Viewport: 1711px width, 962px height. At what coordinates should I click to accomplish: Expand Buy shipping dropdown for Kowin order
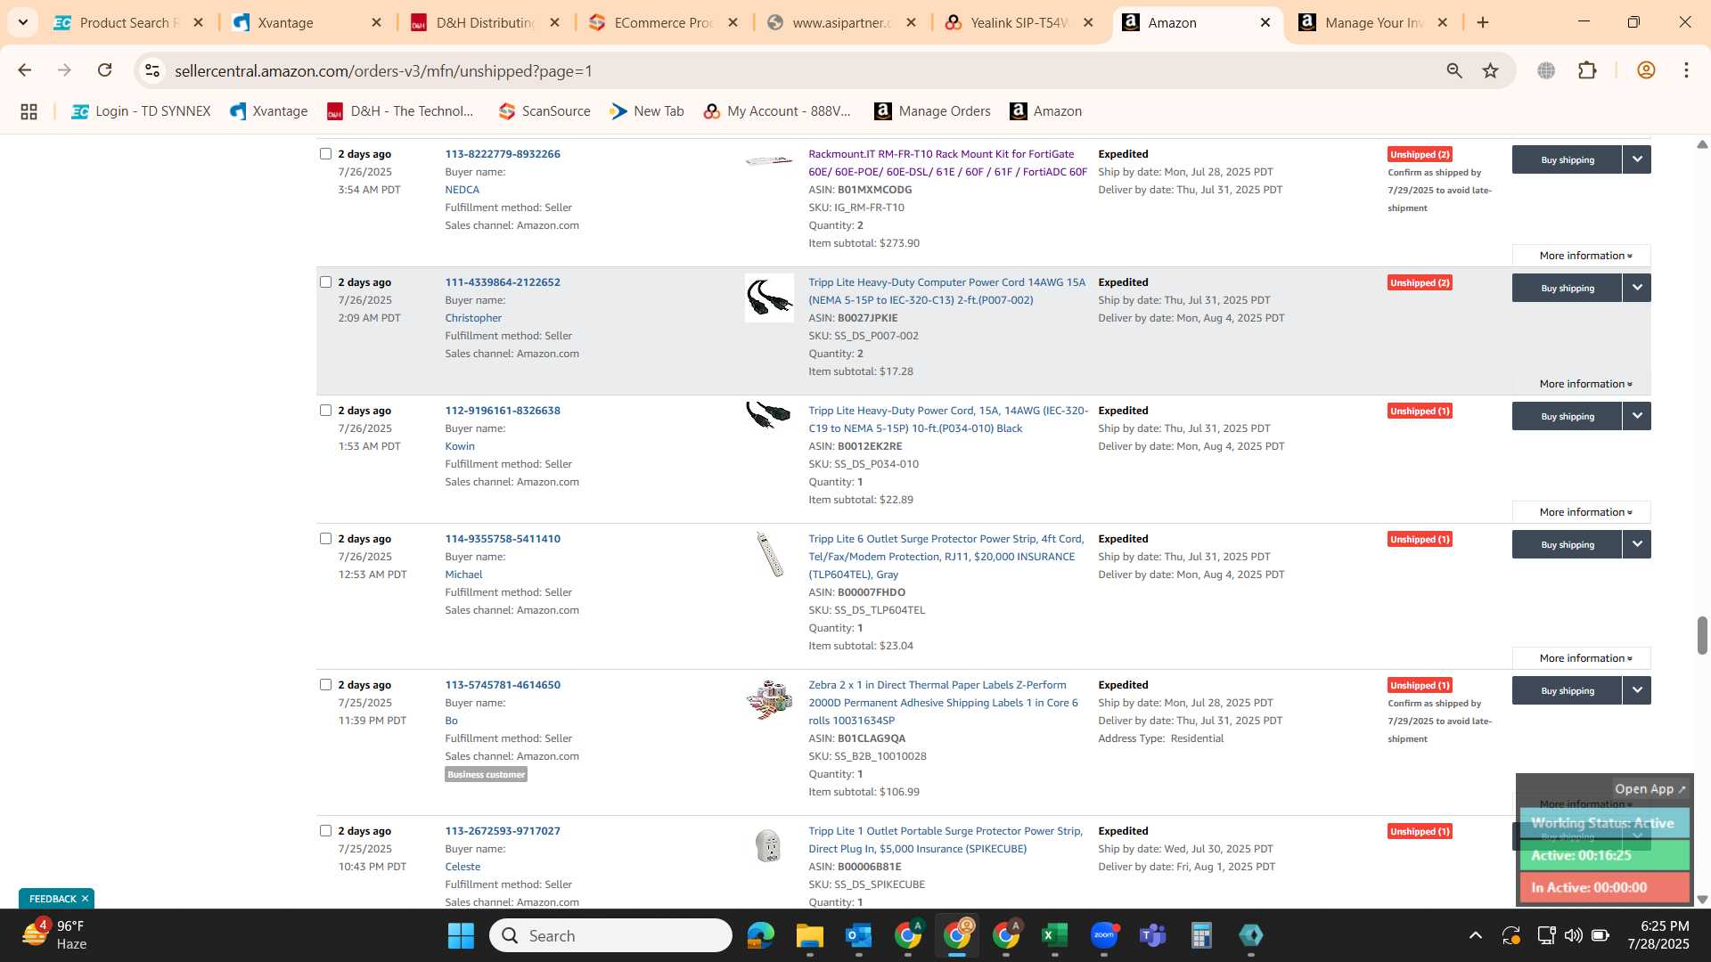(x=1637, y=416)
